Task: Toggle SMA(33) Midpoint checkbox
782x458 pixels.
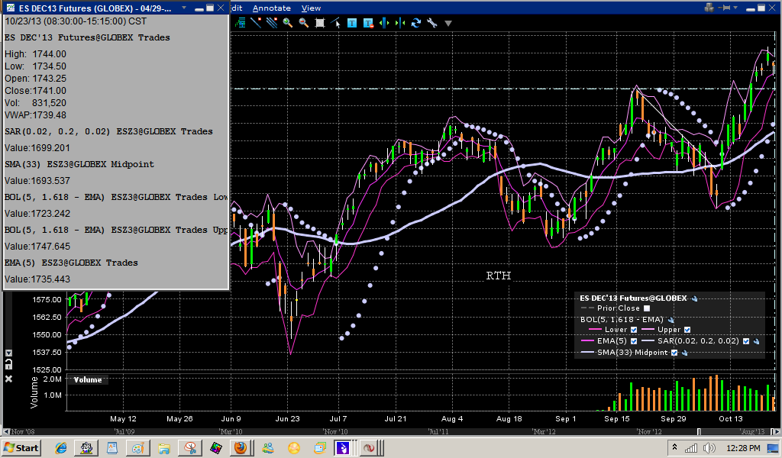Action: (674, 353)
